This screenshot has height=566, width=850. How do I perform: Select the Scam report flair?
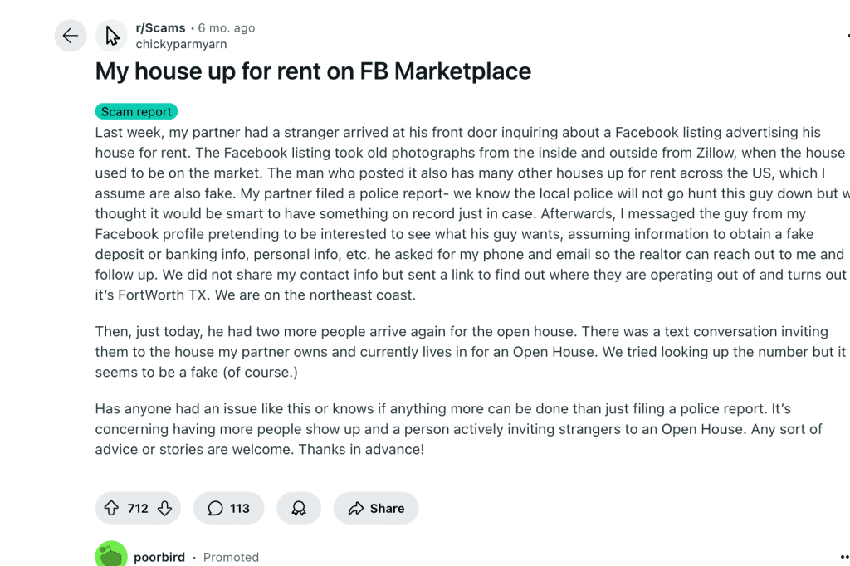pyautogui.click(x=135, y=110)
